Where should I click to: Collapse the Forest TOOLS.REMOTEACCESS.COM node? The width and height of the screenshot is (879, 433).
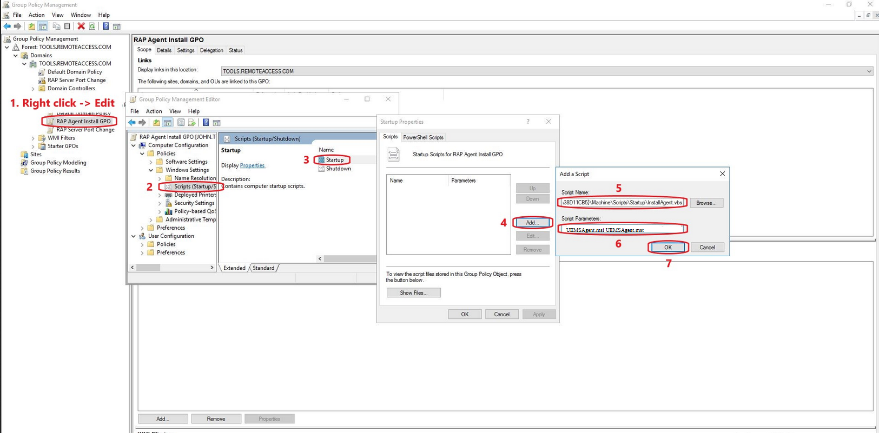[7, 47]
